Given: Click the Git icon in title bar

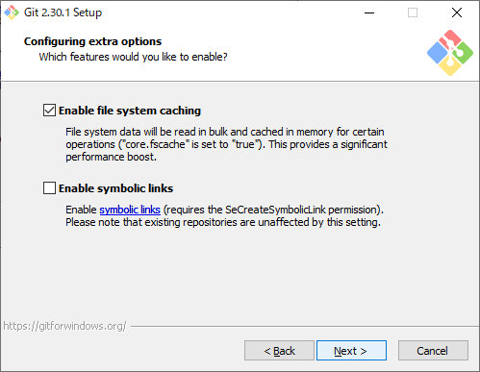Looking at the screenshot, I should [x=12, y=12].
